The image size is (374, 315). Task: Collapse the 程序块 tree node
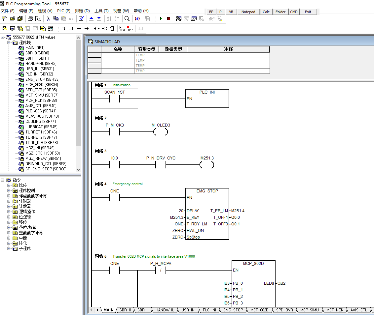click(x=9, y=43)
